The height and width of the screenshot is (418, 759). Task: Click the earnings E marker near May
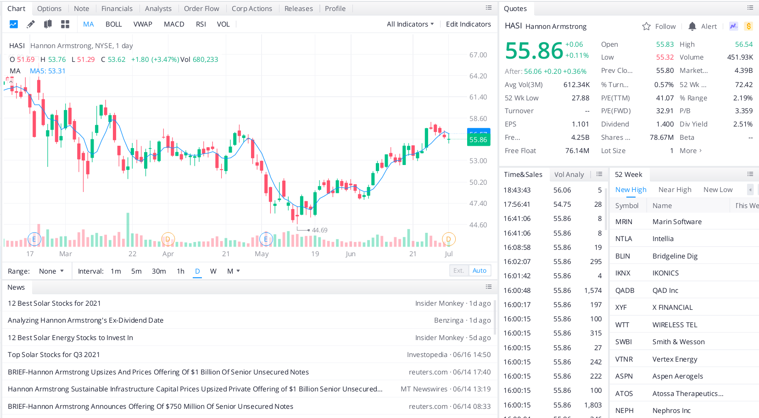click(266, 239)
